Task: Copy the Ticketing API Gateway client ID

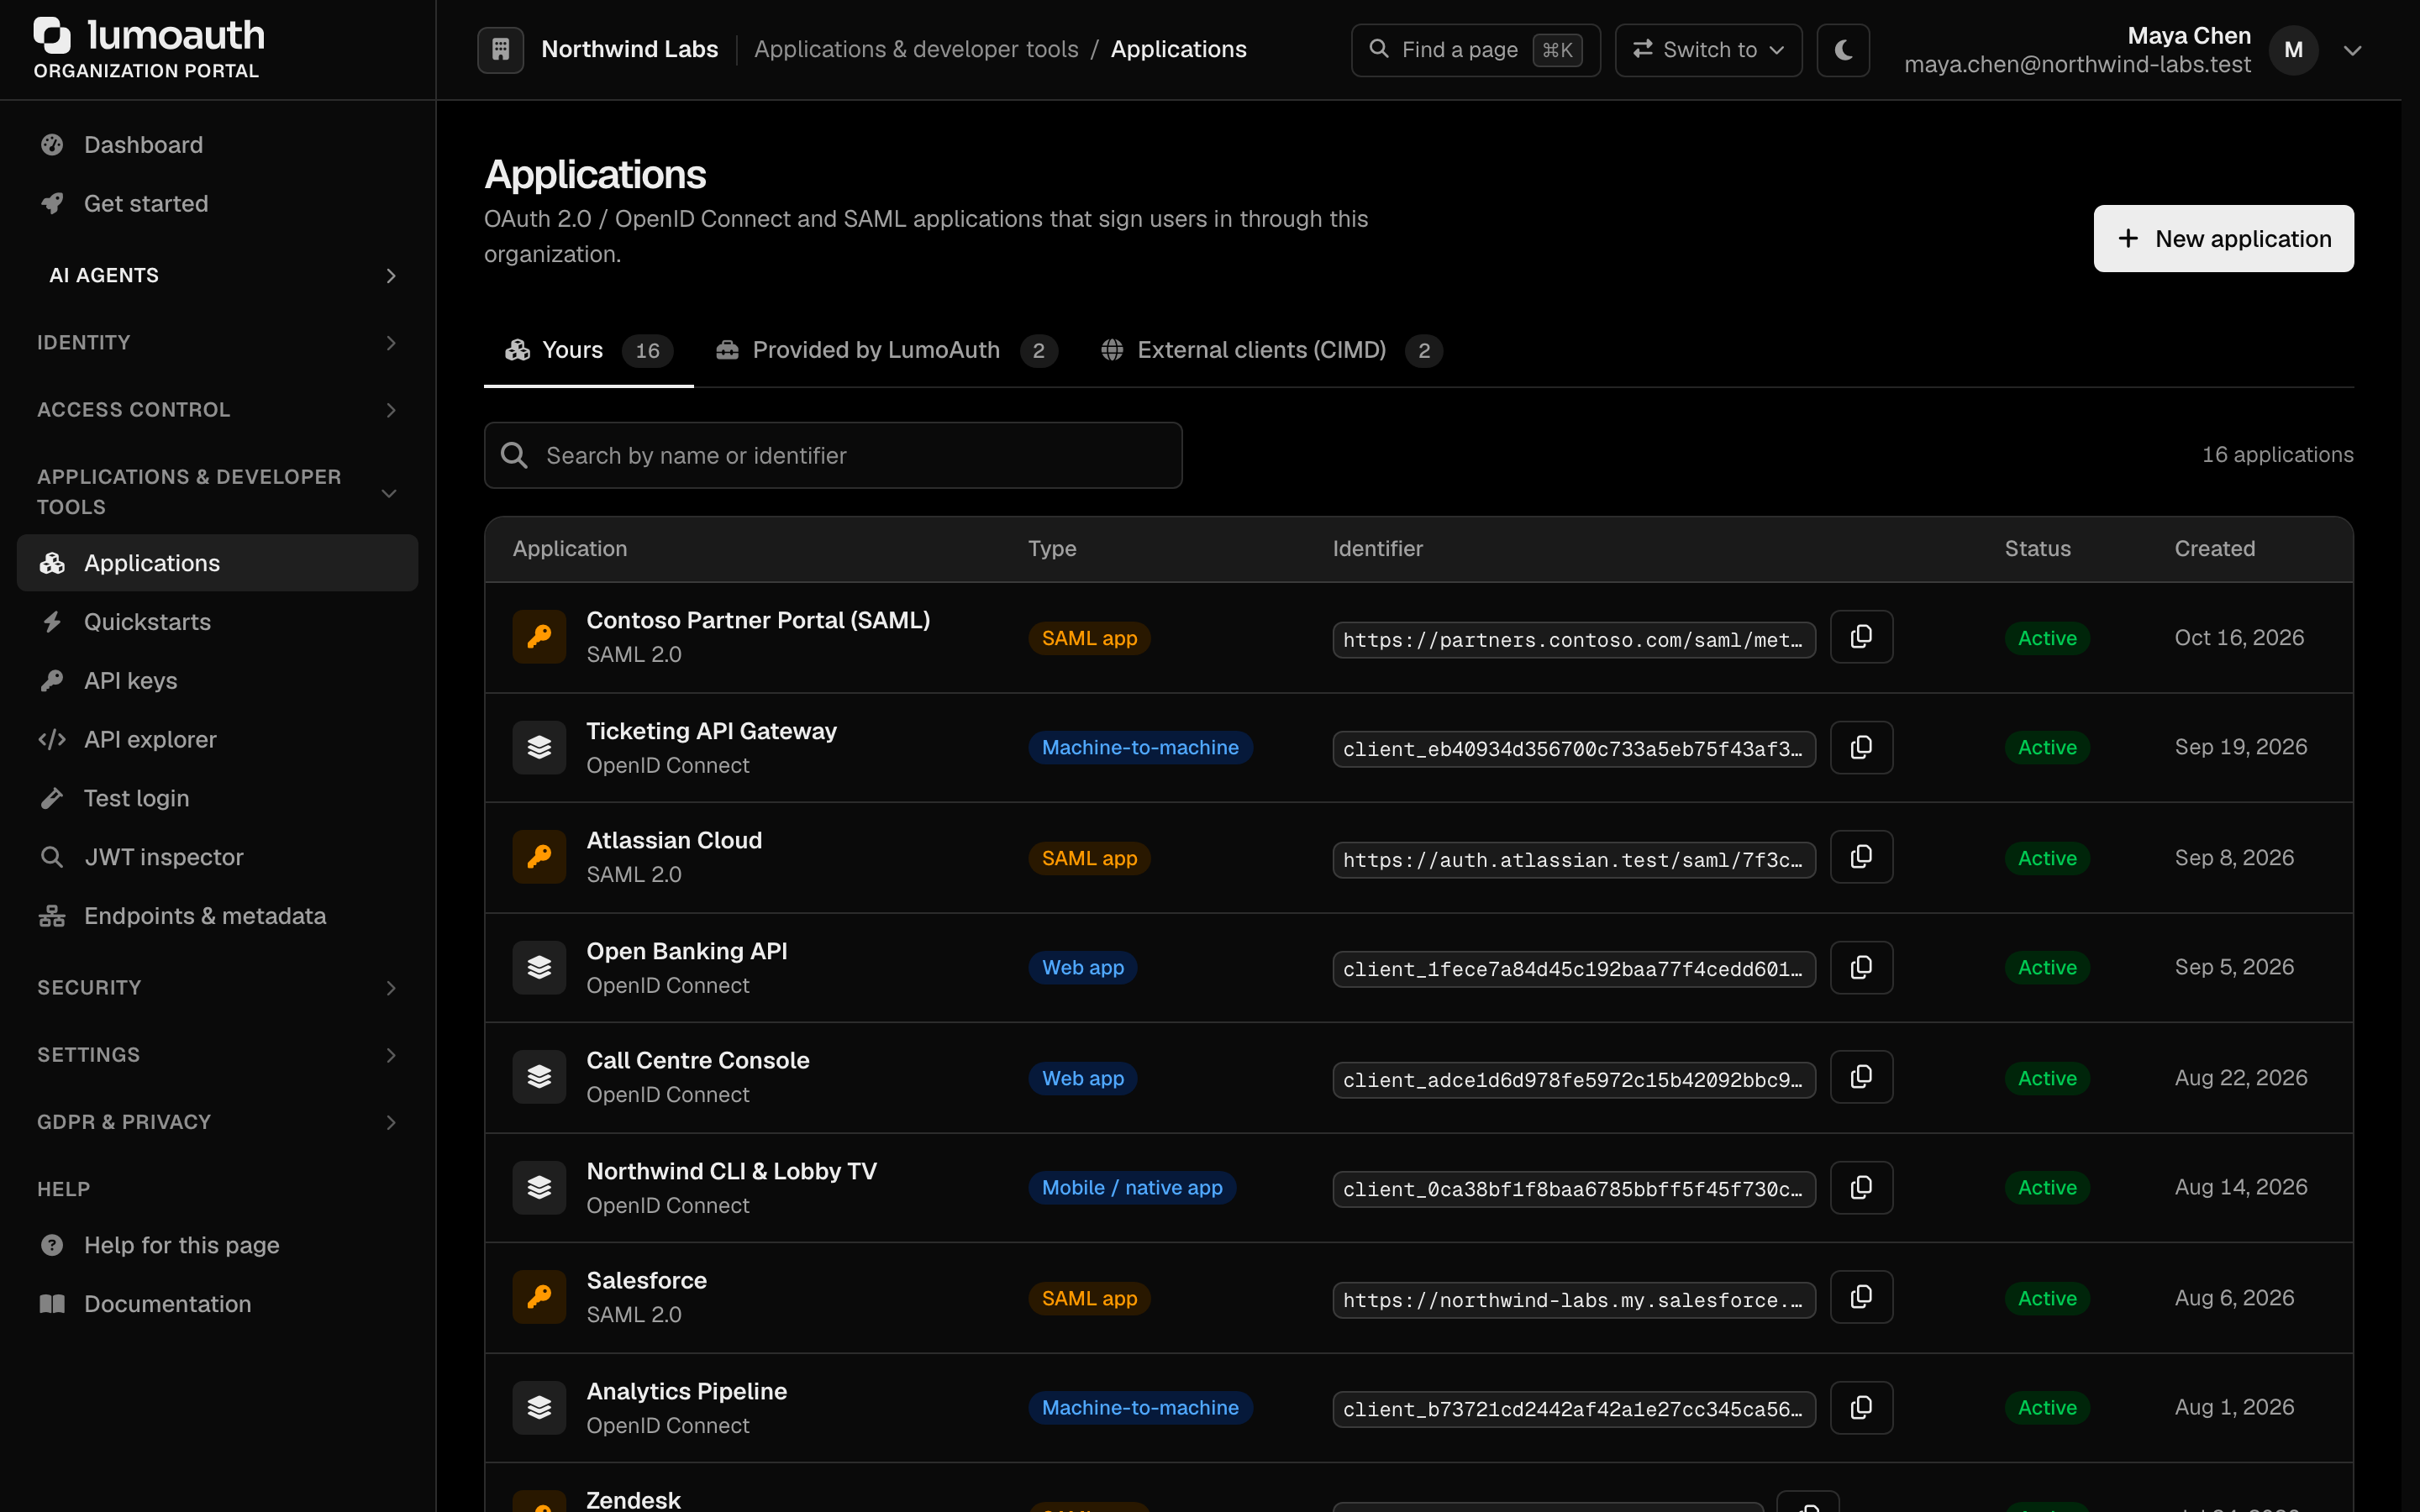Action: tap(1861, 747)
